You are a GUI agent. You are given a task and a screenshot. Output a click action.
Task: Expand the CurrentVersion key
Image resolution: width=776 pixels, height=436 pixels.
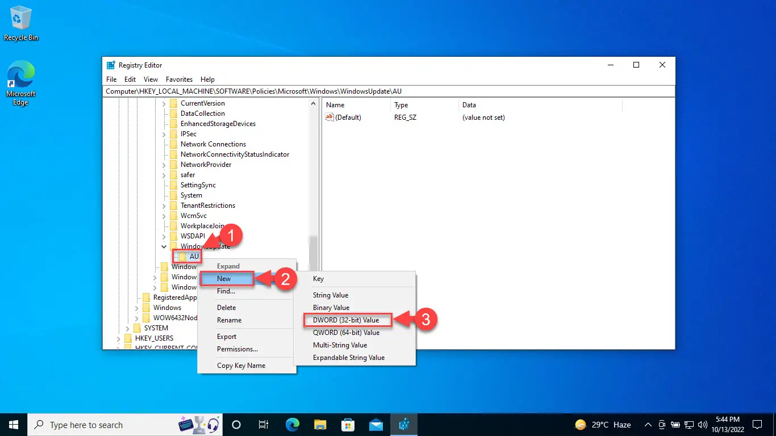[164, 103]
